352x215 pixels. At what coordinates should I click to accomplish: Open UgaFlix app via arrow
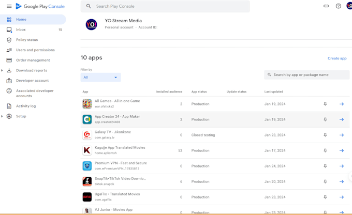click(342, 197)
